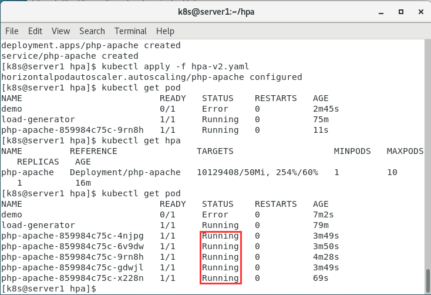Click the MINPODS column header
431x295 pixels.
pos(352,151)
